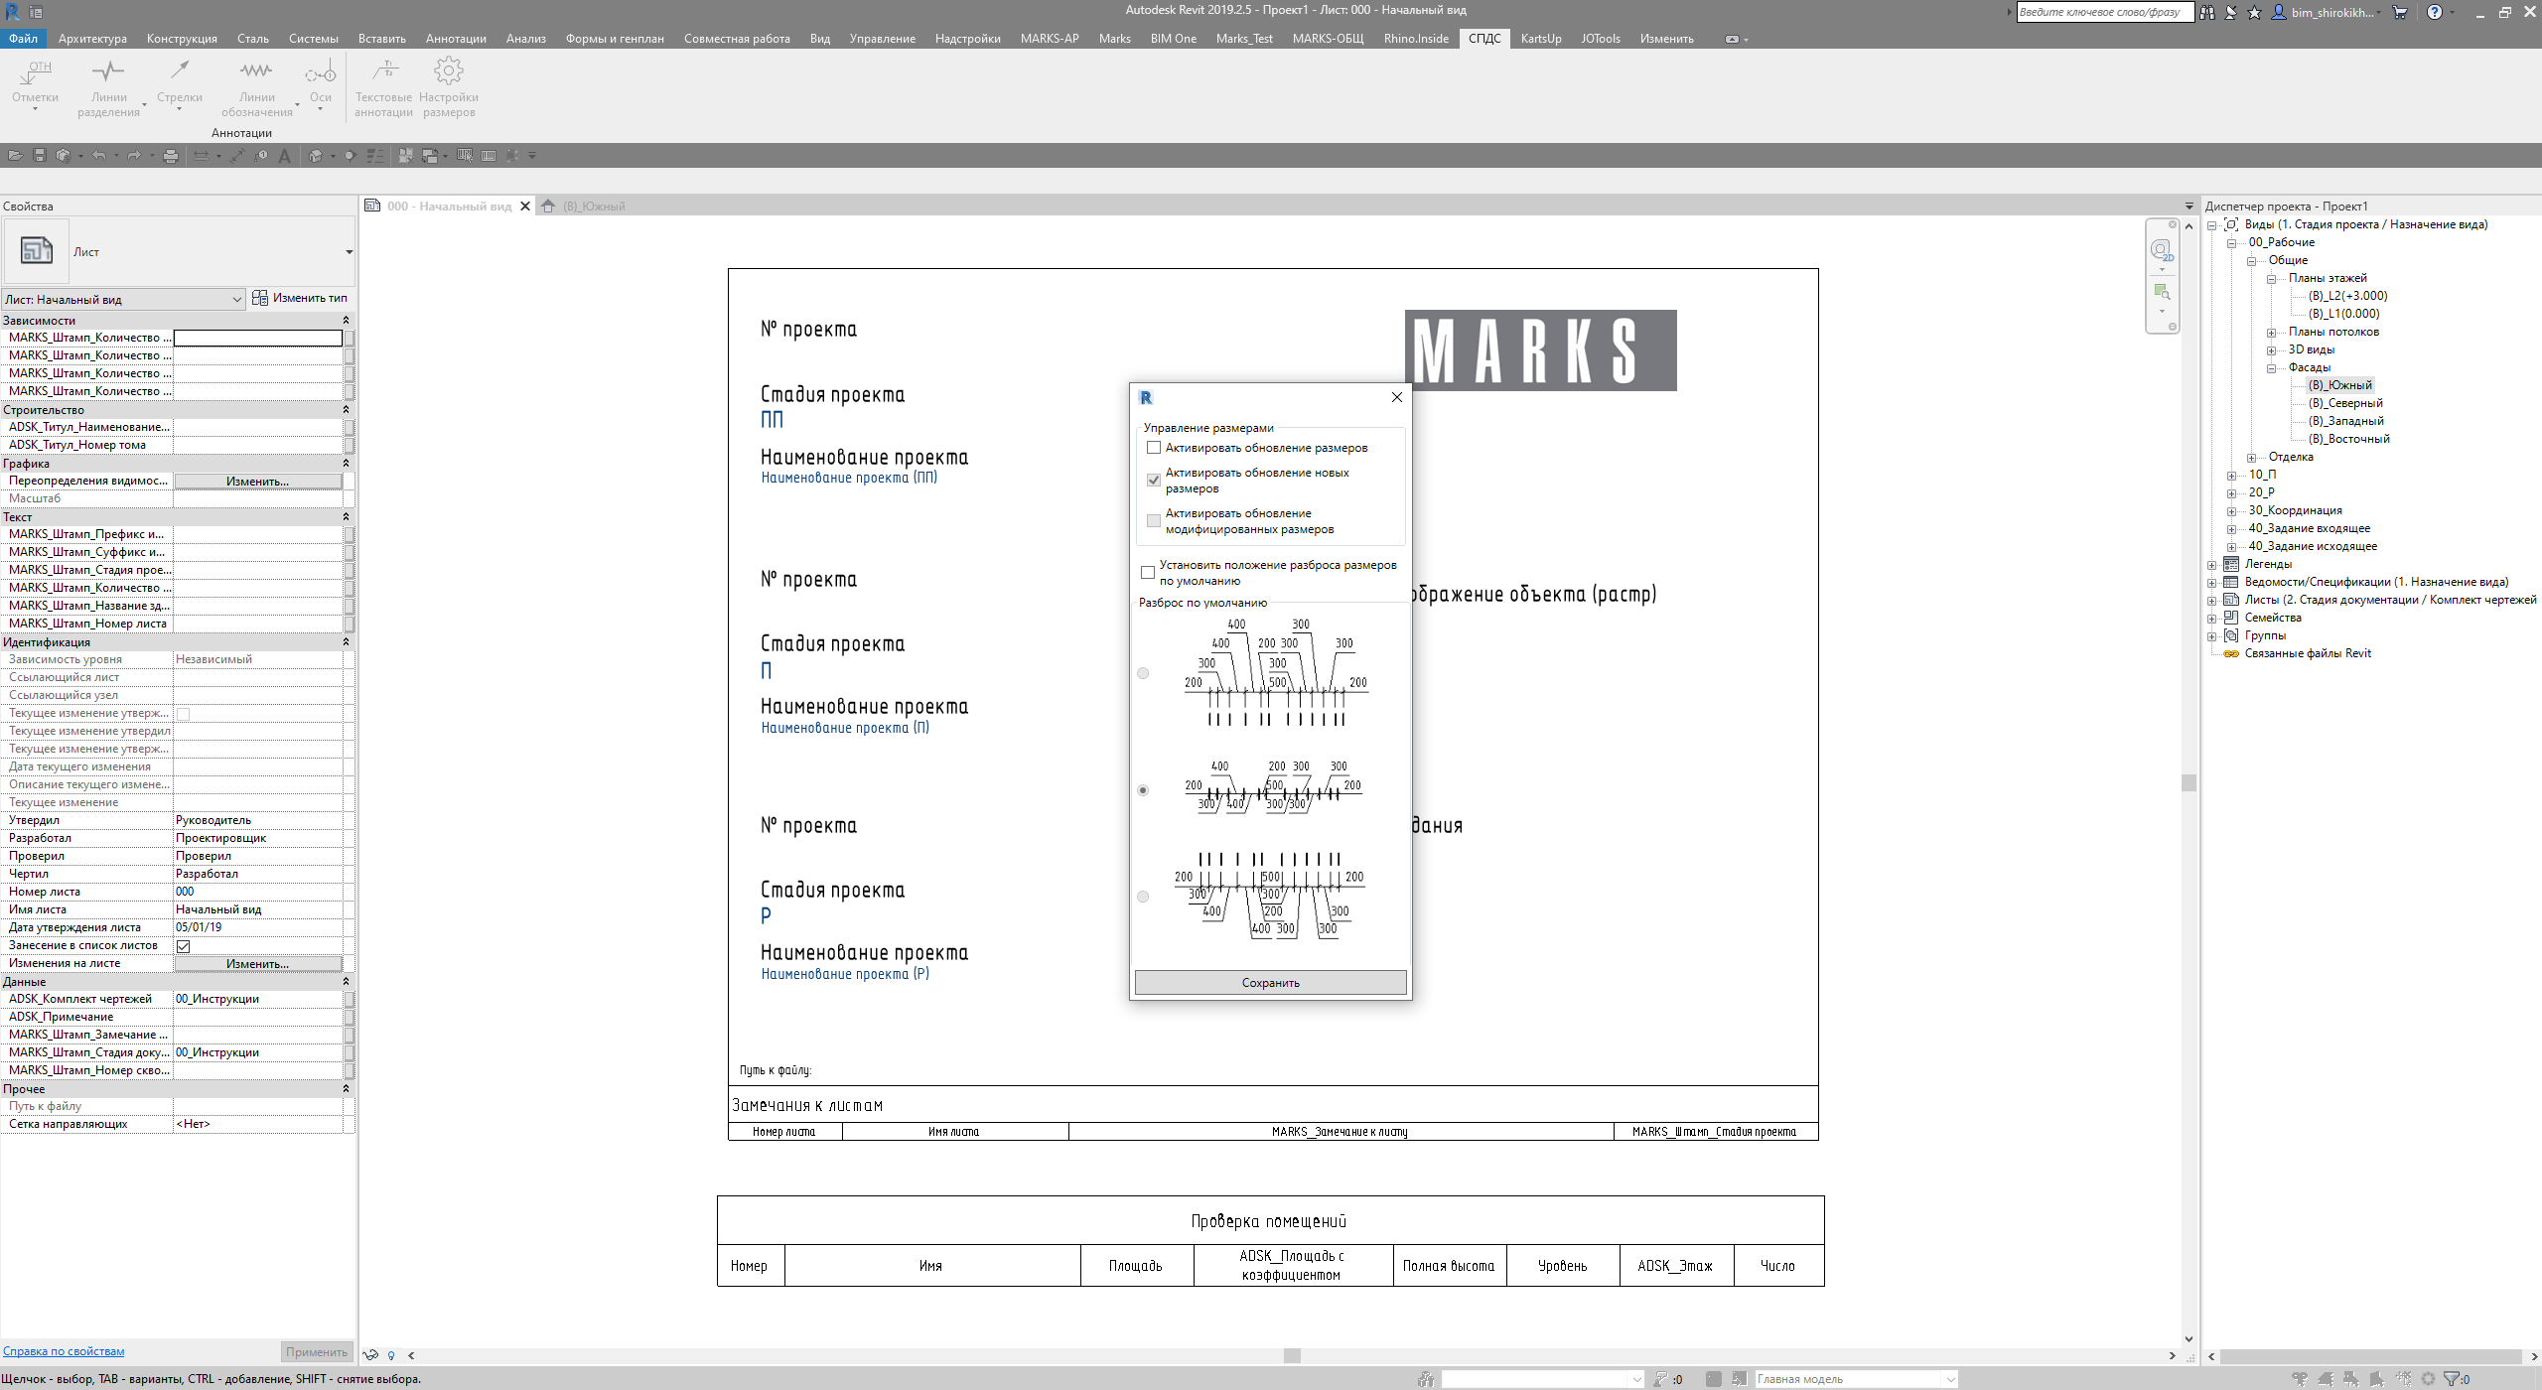Open the Линии обозначения tool
This screenshot has height=1390, width=2542.
coord(256,87)
